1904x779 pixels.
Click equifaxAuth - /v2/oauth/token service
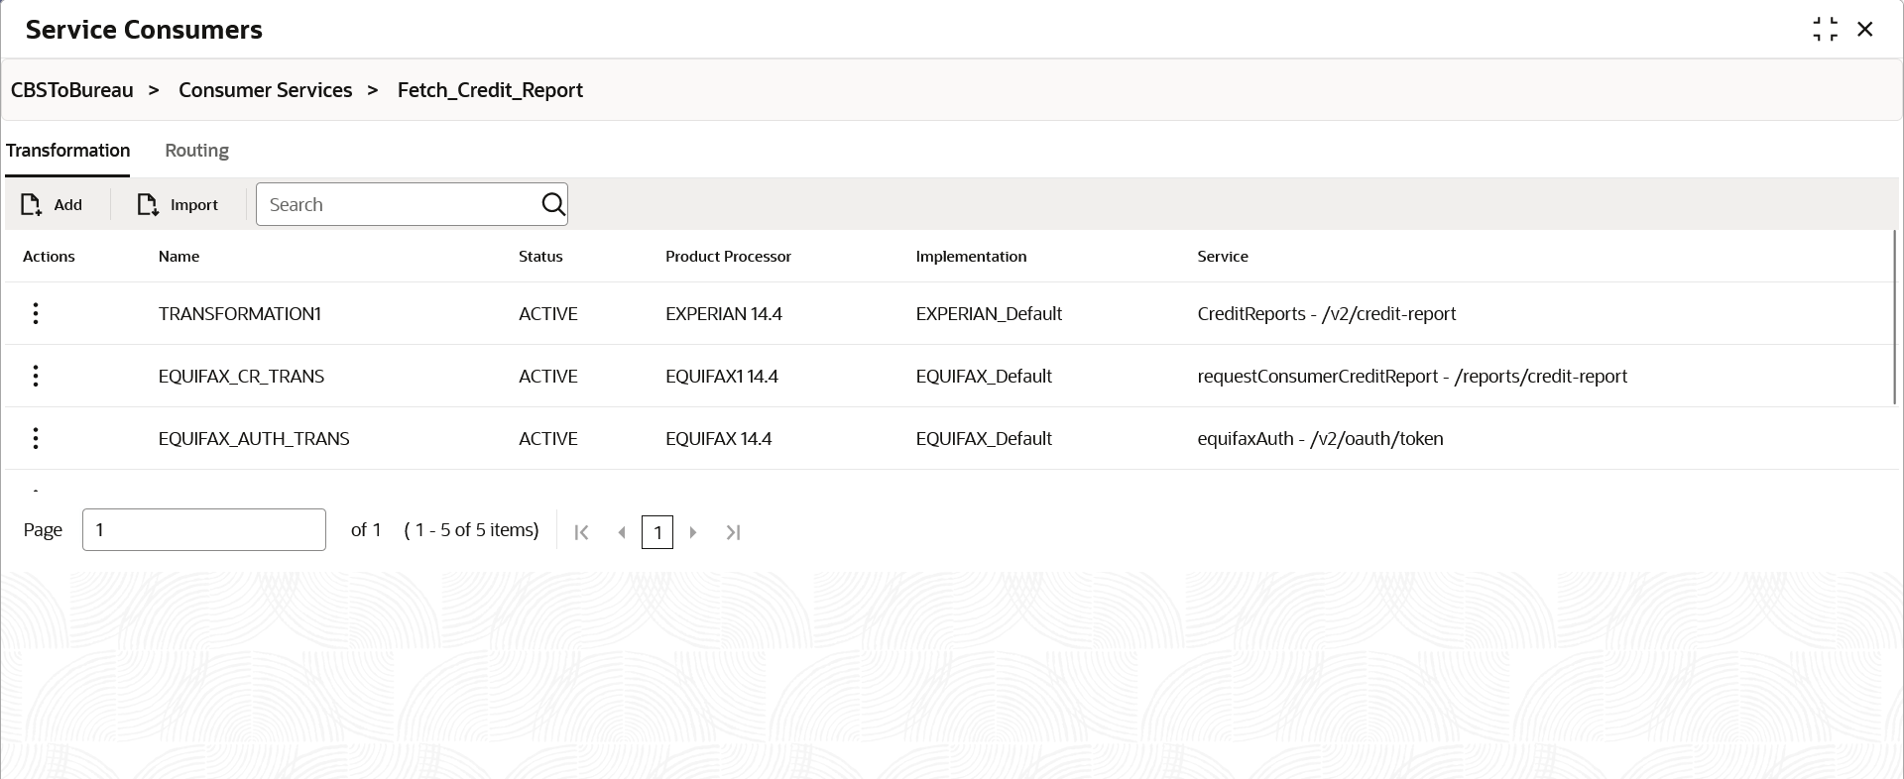1320,439
